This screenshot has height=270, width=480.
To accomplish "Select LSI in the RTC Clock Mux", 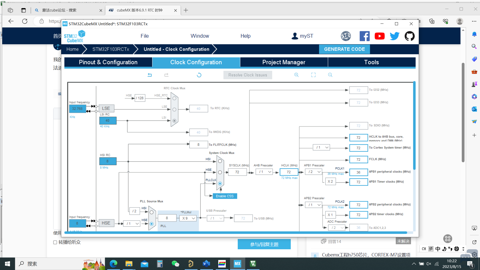I will pyautogui.click(x=174, y=121).
